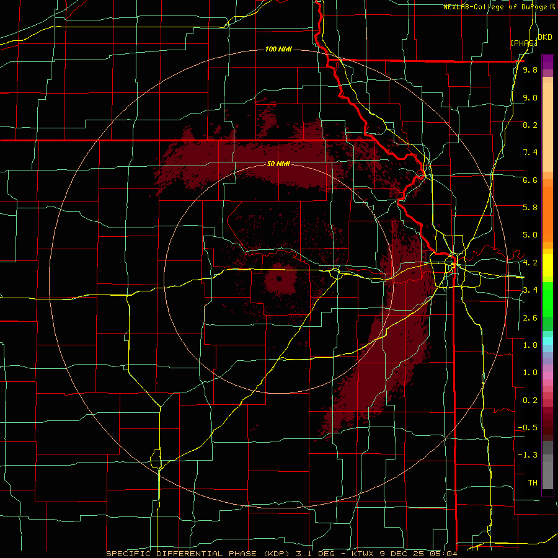Viewport: 558px width, 558px height.
Task: Click the 1.0 scale value
Action: coord(530,373)
